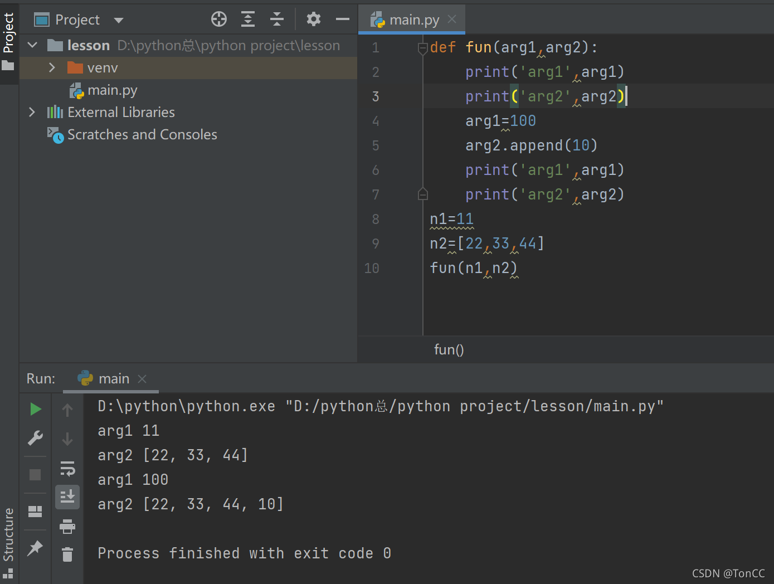
Task: Place cursor on 'arg1=100' code line
Action: pos(500,121)
